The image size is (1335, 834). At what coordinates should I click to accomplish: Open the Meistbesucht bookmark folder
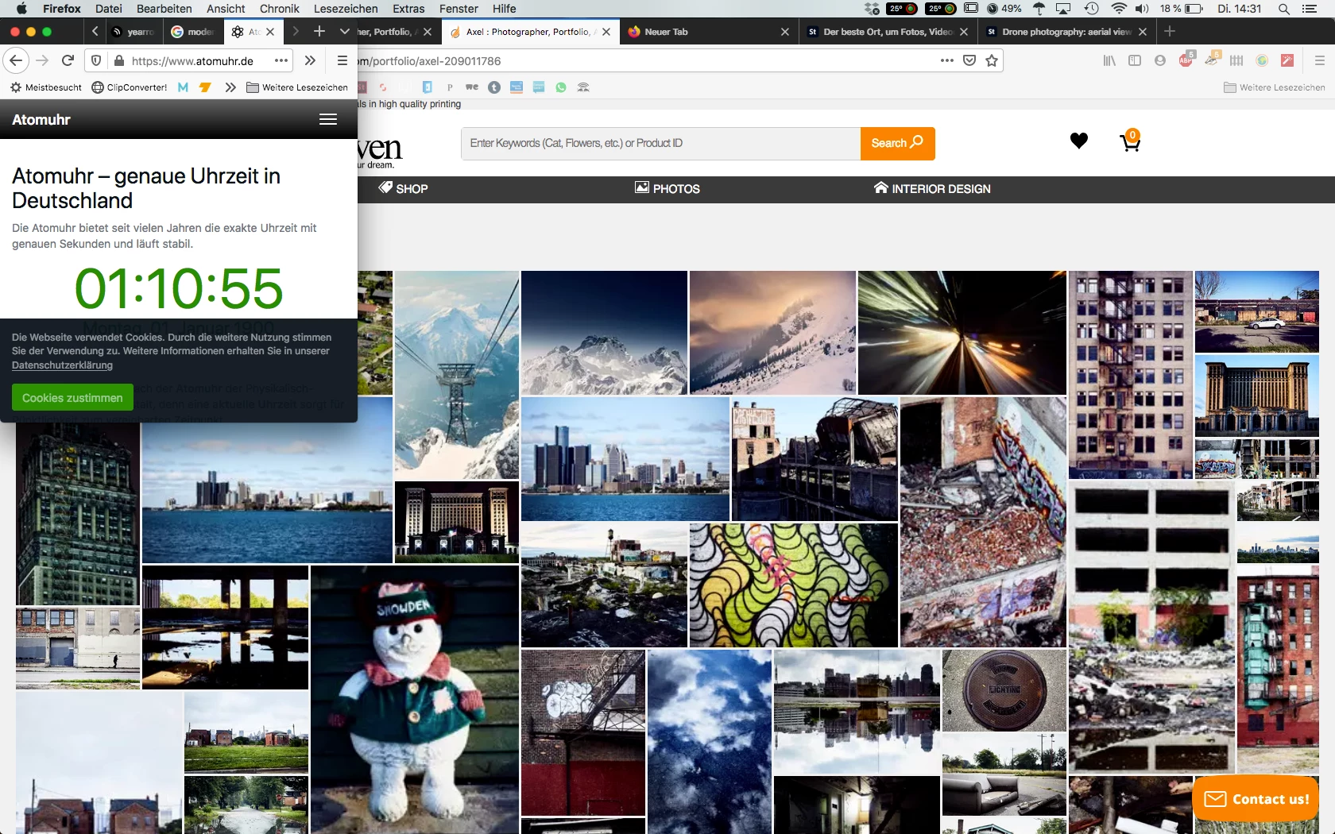pos(46,87)
